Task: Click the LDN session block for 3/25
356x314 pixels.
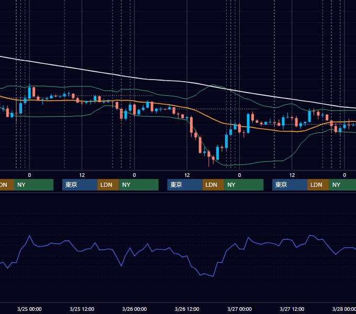Action: tap(108, 185)
